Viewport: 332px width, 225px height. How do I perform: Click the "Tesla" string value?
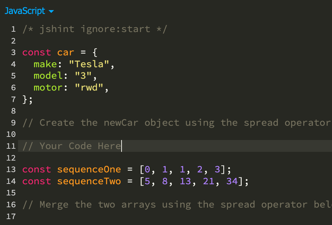pos(89,64)
